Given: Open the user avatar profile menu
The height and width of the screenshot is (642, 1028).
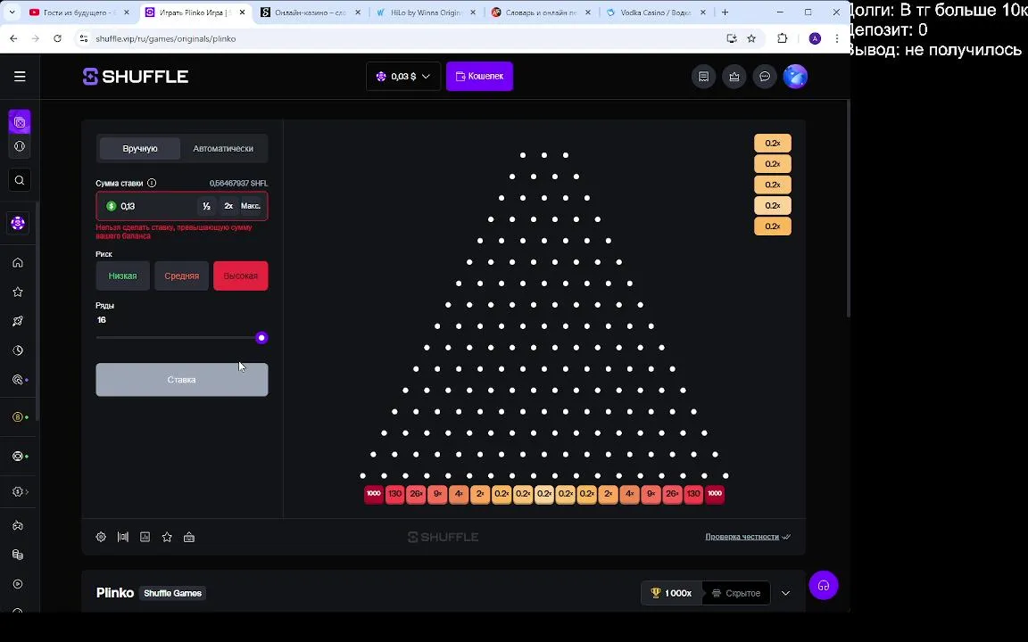Looking at the screenshot, I should (x=795, y=77).
